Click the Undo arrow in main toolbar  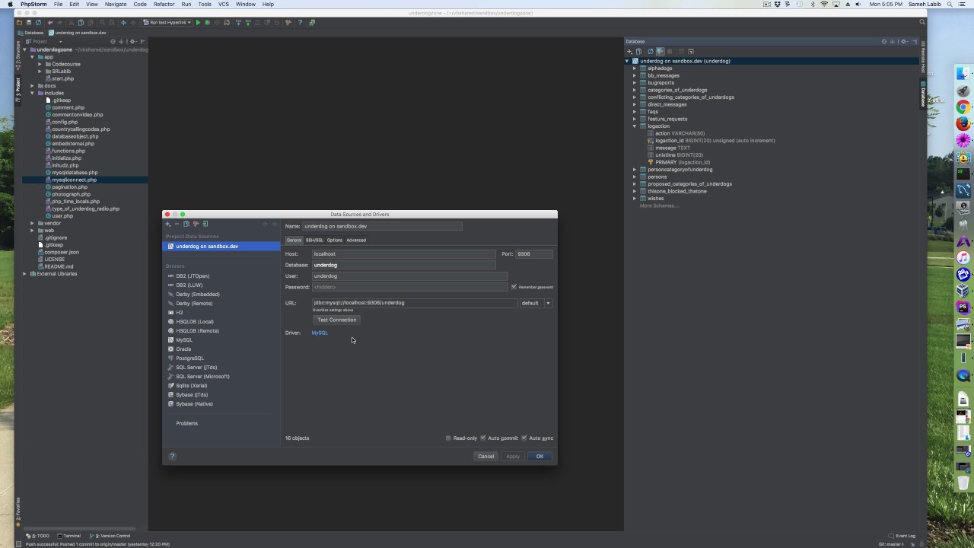click(x=51, y=23)
